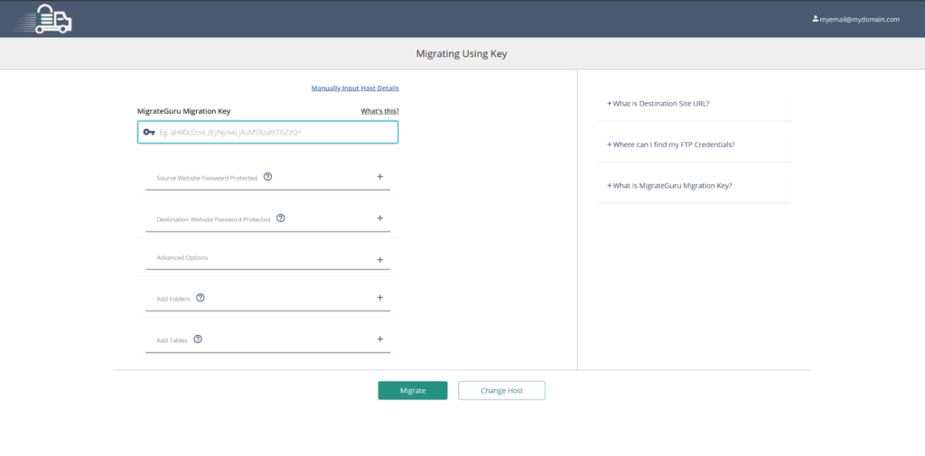Open the Manually Input Host Details link
The image size is (925, 456).
point(355,88)
